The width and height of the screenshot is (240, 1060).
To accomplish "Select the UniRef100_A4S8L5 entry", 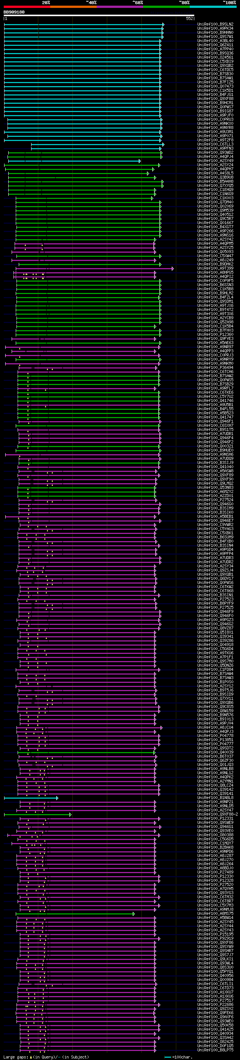I will click(215, 173).
